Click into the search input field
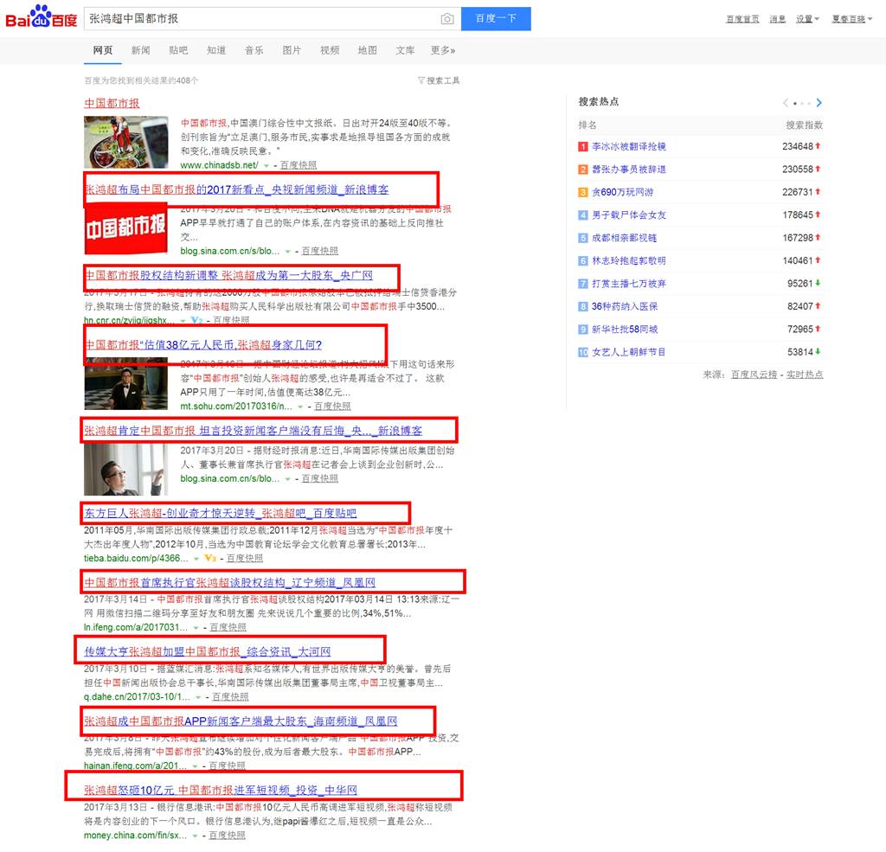Screen dimensions: 886x852 pos(260,19)
